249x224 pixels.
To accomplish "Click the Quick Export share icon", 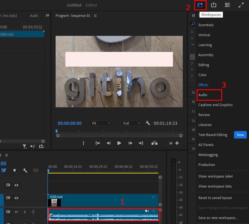I will (214, 5).
